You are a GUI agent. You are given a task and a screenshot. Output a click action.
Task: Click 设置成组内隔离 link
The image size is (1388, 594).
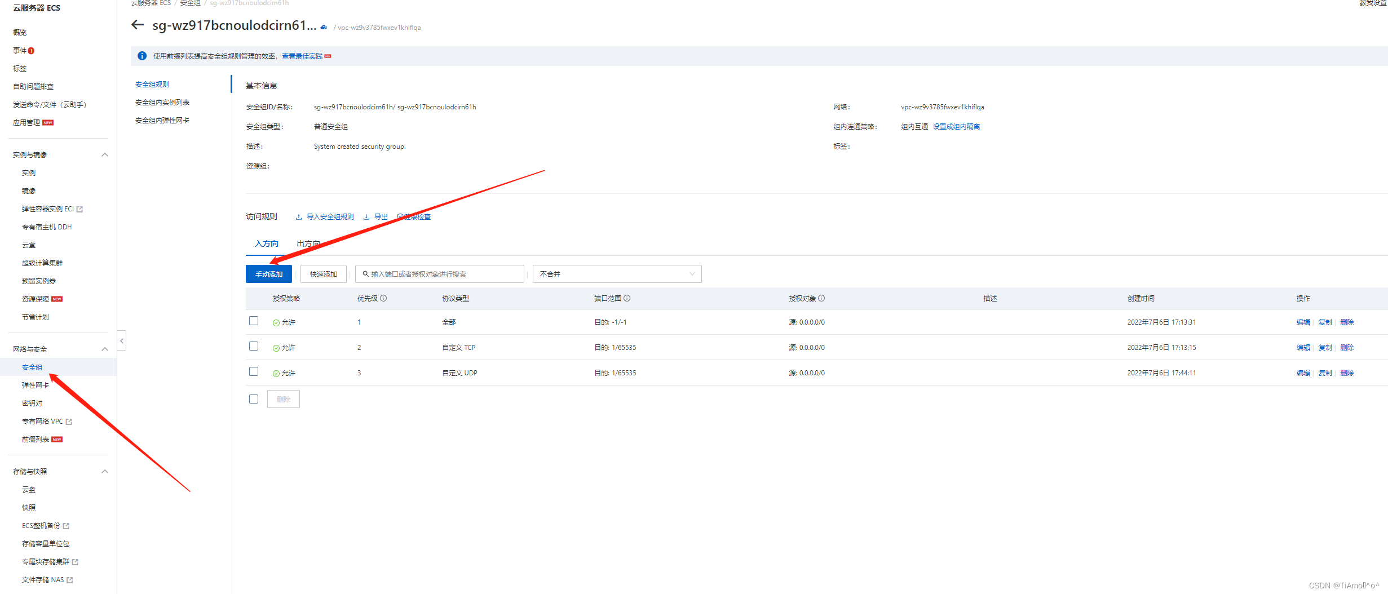tap(956, 127)
